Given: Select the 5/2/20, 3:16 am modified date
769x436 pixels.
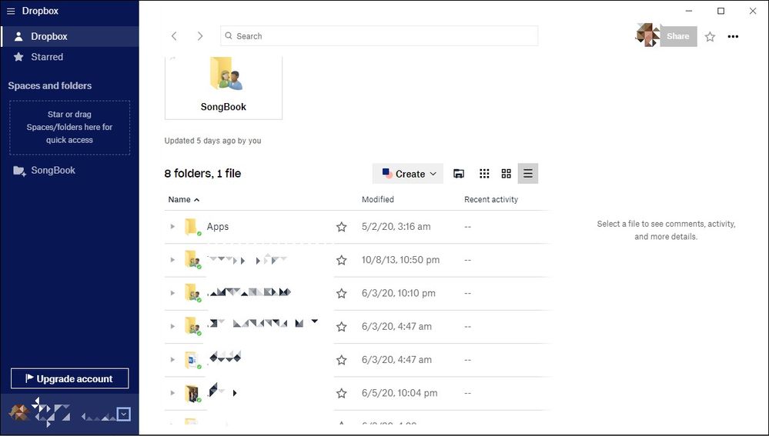Looking at the screenshot, I should coord(396,226).
